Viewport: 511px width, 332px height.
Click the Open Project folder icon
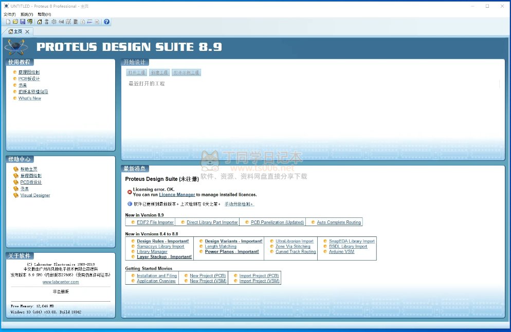coord(15,22)
